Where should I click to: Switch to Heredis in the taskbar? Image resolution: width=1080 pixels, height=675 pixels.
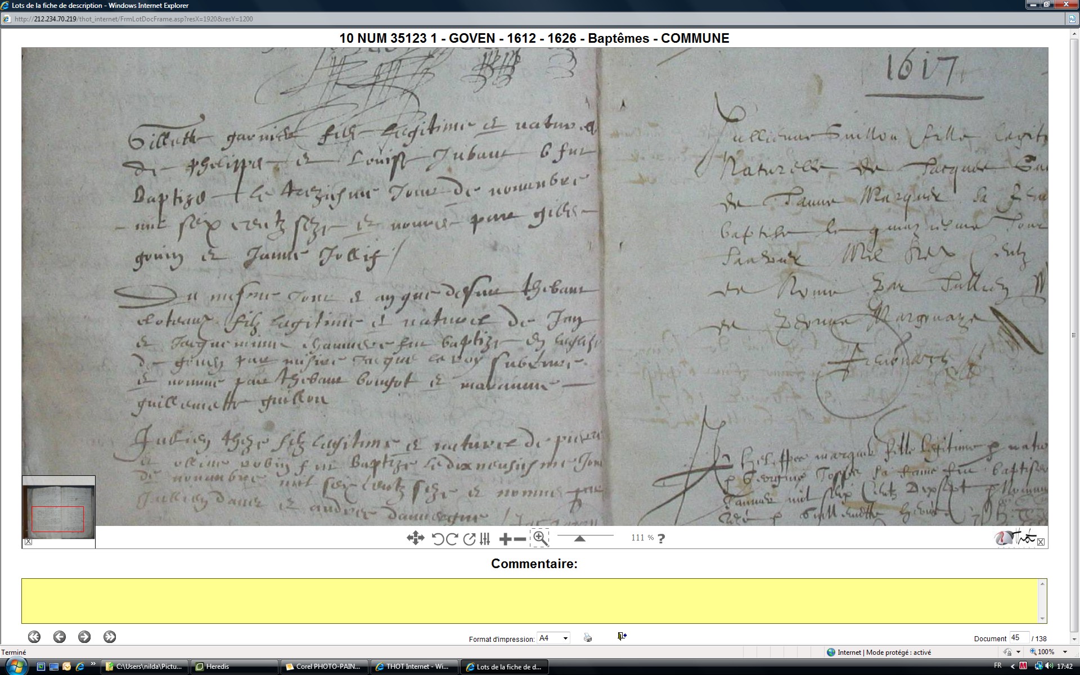(233, 667)
